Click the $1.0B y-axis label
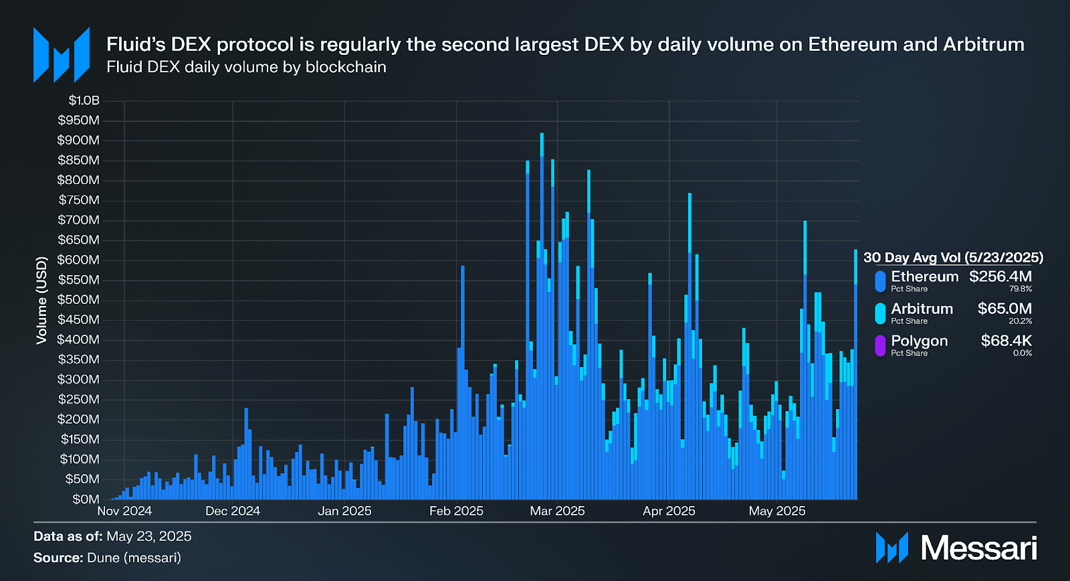The height and width of the screenshot is (581, 1070). coord(84,100)
